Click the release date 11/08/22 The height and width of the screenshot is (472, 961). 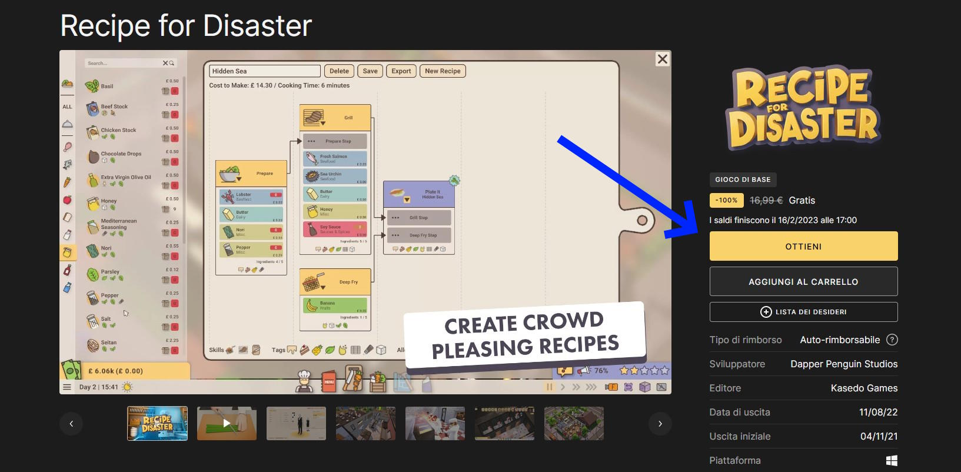(878, 412)
